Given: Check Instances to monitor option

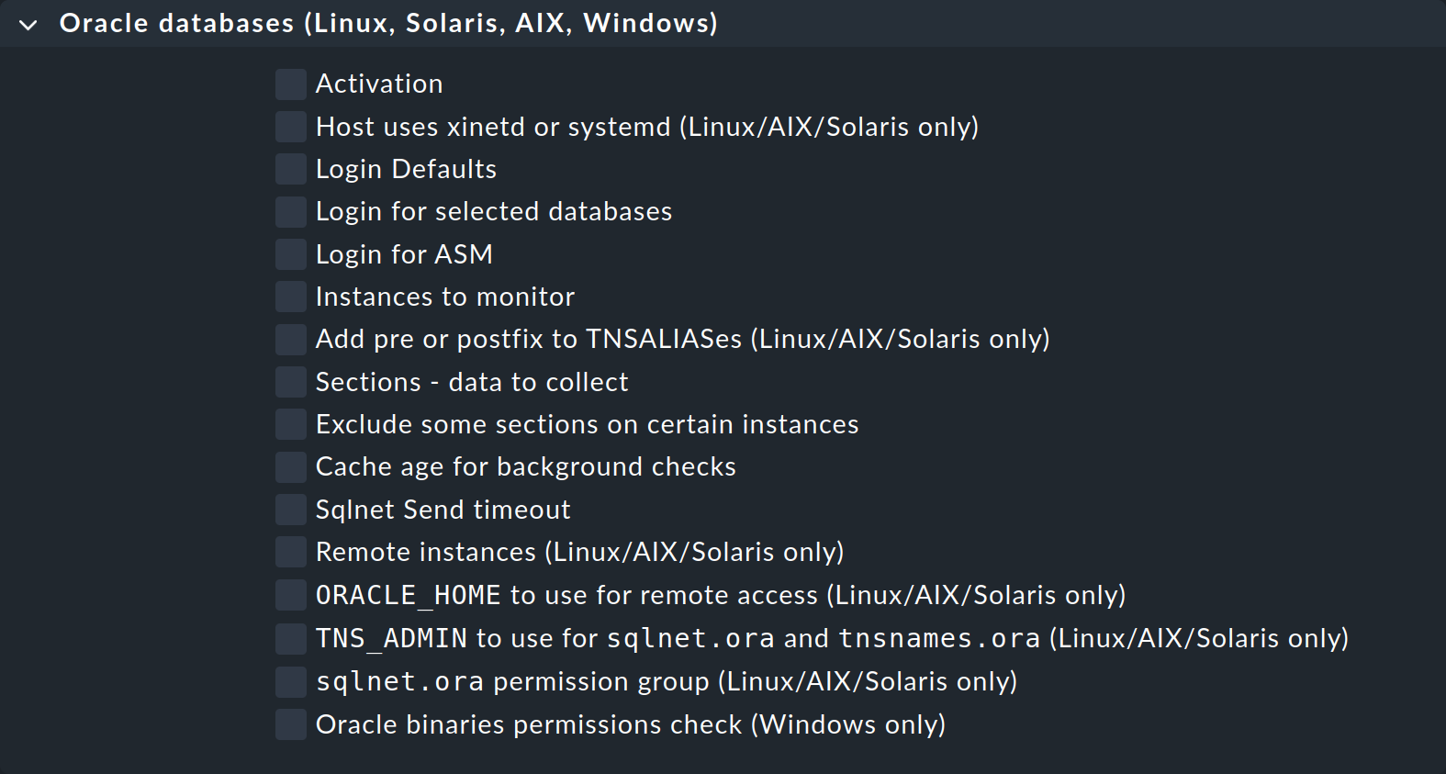Looking at the screenshot, I should 289,296.
